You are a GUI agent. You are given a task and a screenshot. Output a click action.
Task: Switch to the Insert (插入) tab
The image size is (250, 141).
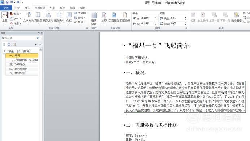coord(27,8)
